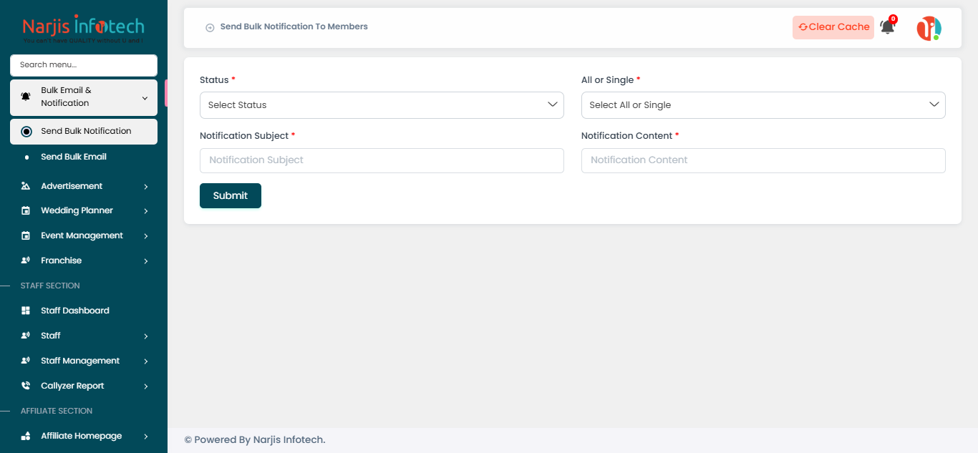Click the refresh icon in Clear Cache
The width and height of the screenshot is (978, 453).
pos(803,27)
